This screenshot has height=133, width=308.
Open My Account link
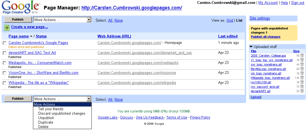tap(268, 3)
